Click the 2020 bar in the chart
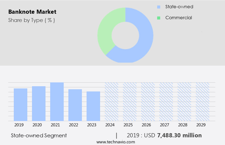The image size is (225, 145). coord(39,104)
